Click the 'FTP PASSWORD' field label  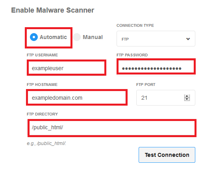[132, 55]
